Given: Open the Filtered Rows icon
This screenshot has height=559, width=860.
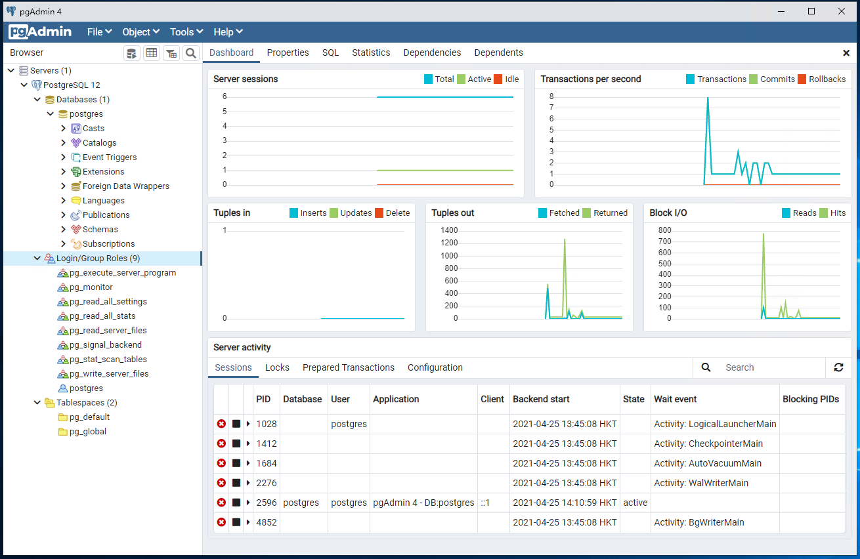Looking at the screenshot, I should [171, 52].
